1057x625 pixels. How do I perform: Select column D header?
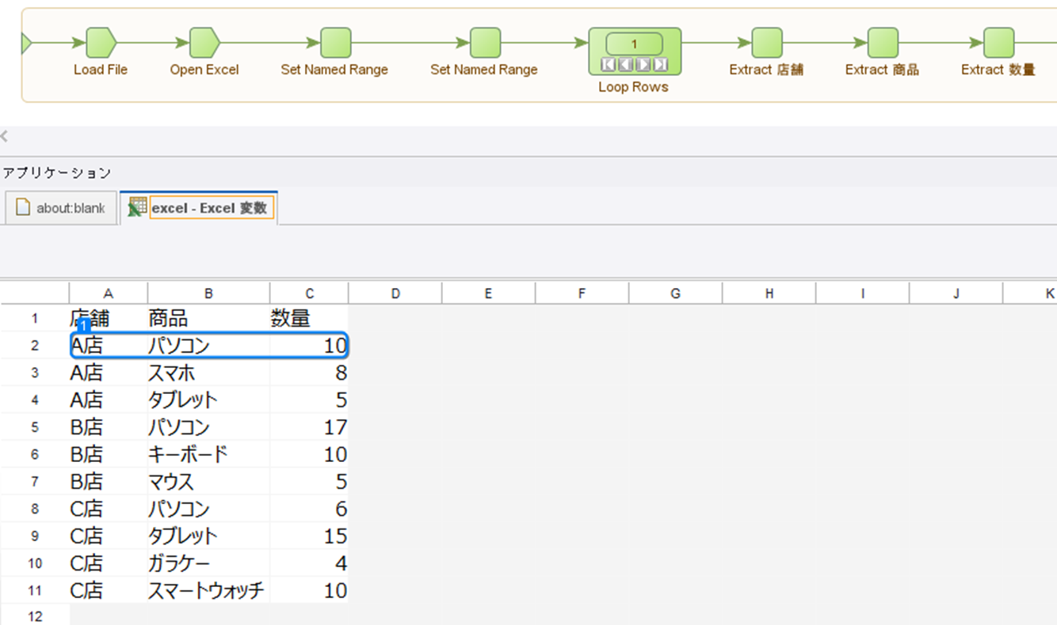pos(395,294)
